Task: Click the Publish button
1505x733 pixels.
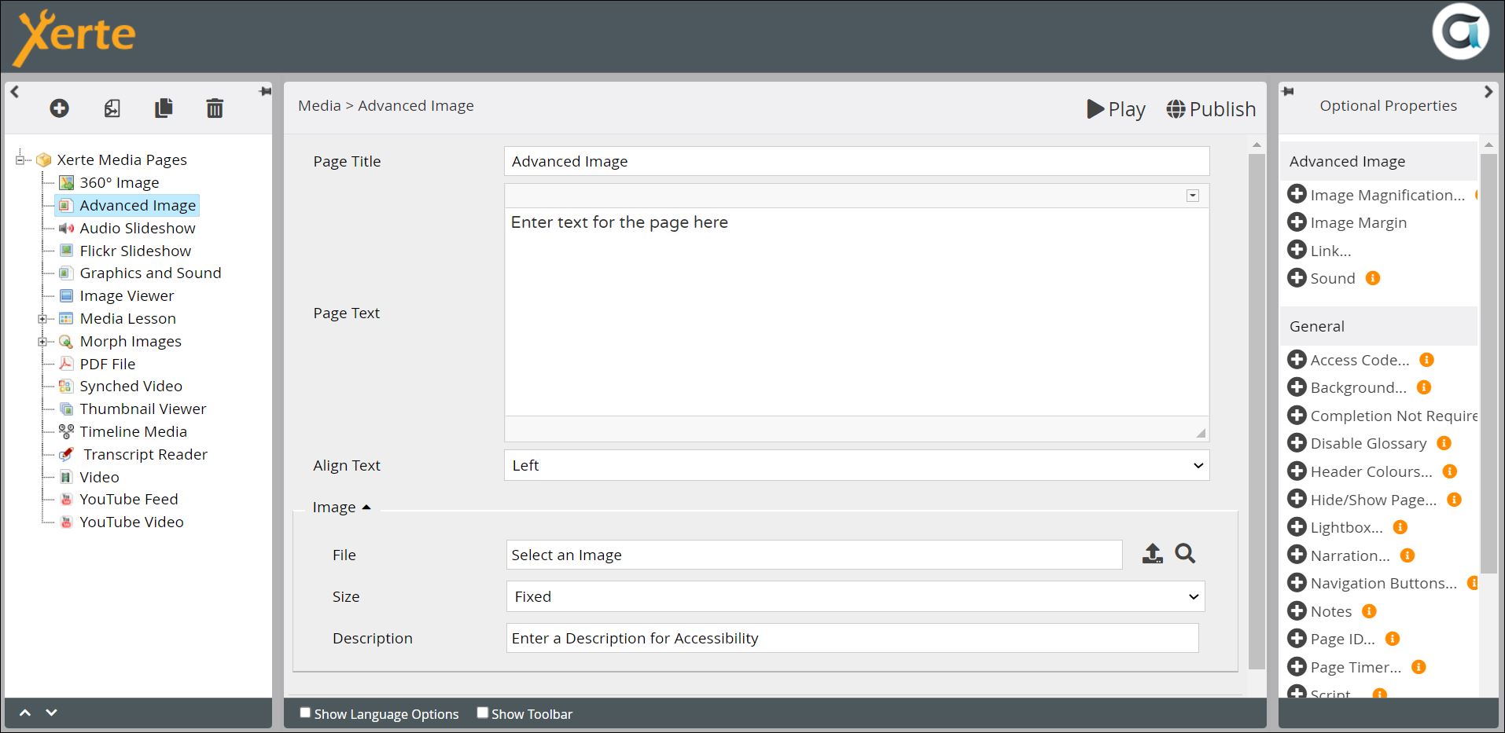Action: (x=1211, y=109)
